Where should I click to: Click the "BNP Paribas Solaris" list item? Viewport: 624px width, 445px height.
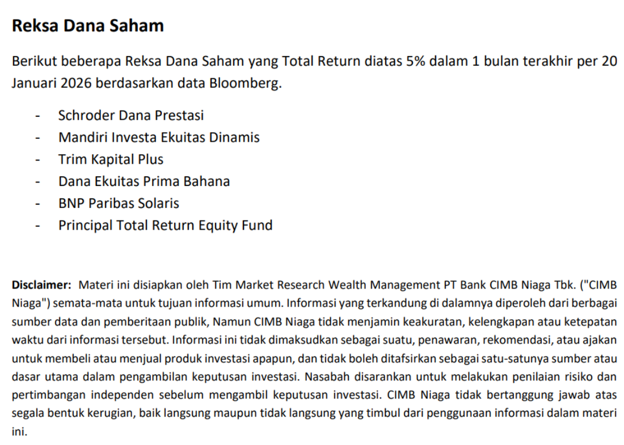coord(119,204)
